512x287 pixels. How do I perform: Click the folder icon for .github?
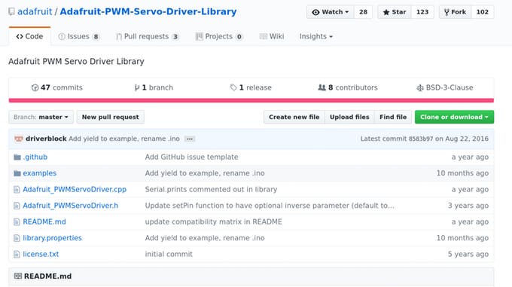point(17,157)
